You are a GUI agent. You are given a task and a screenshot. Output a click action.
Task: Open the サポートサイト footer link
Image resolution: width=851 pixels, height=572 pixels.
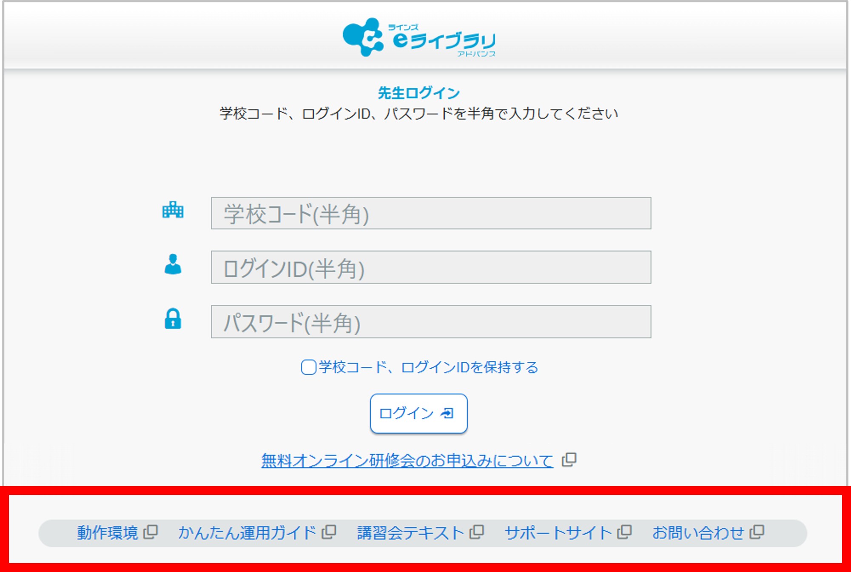point(558,533)
